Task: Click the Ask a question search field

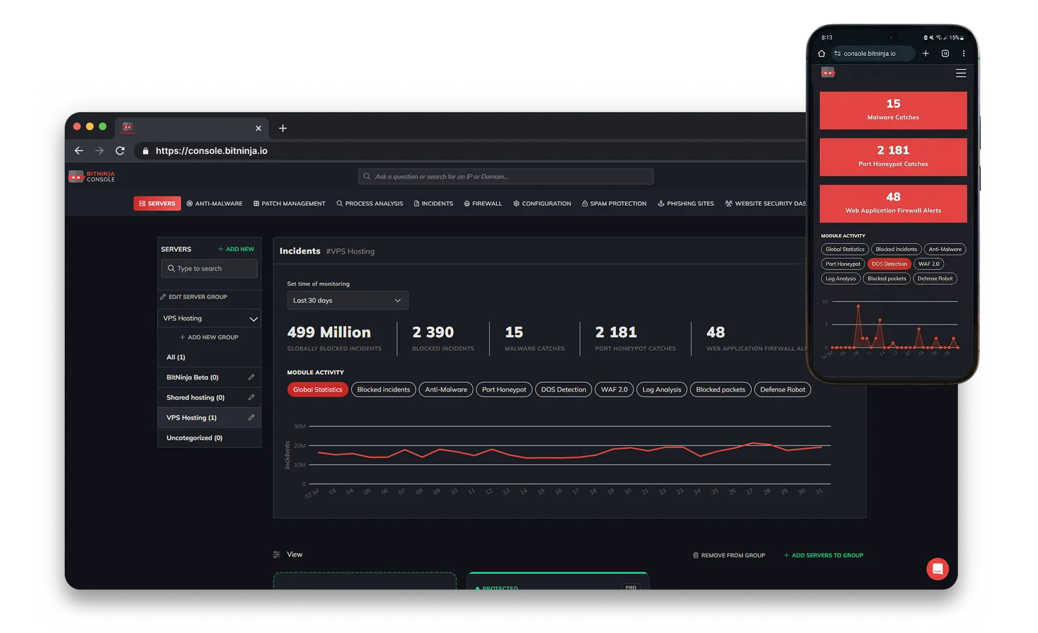Action: 506,176
